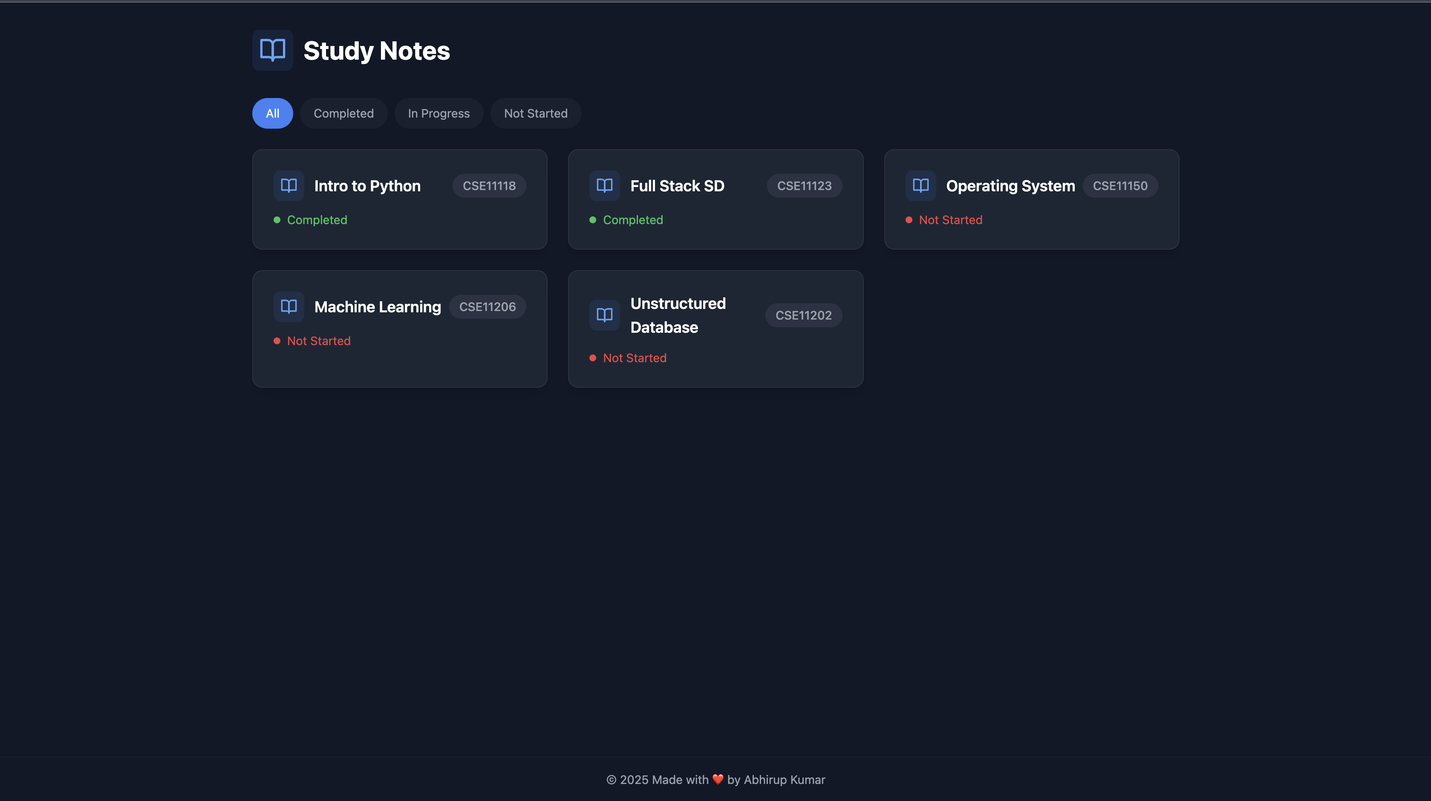The height and width of the screenshot is (801, 1431).
Task: Click the CSE11150 course code badge
Action: [1120, 185]
